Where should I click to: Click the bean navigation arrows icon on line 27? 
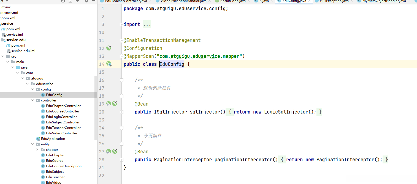109,151
